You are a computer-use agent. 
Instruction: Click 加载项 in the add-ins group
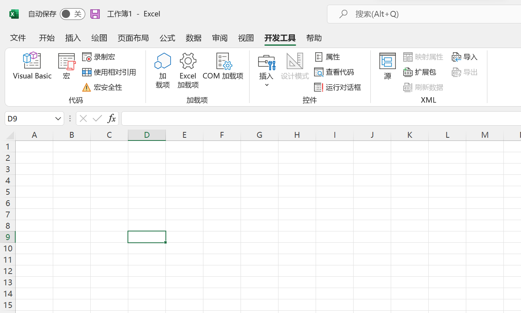coord(162,70)
